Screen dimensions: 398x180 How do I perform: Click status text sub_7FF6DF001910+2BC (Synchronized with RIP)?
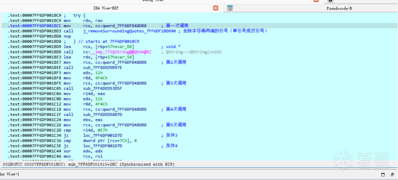click(x=121, y=164)
